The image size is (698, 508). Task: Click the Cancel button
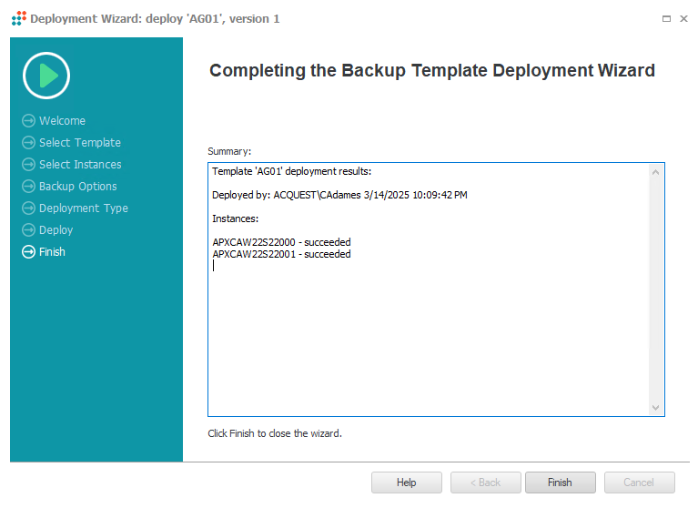click(639, 483)
